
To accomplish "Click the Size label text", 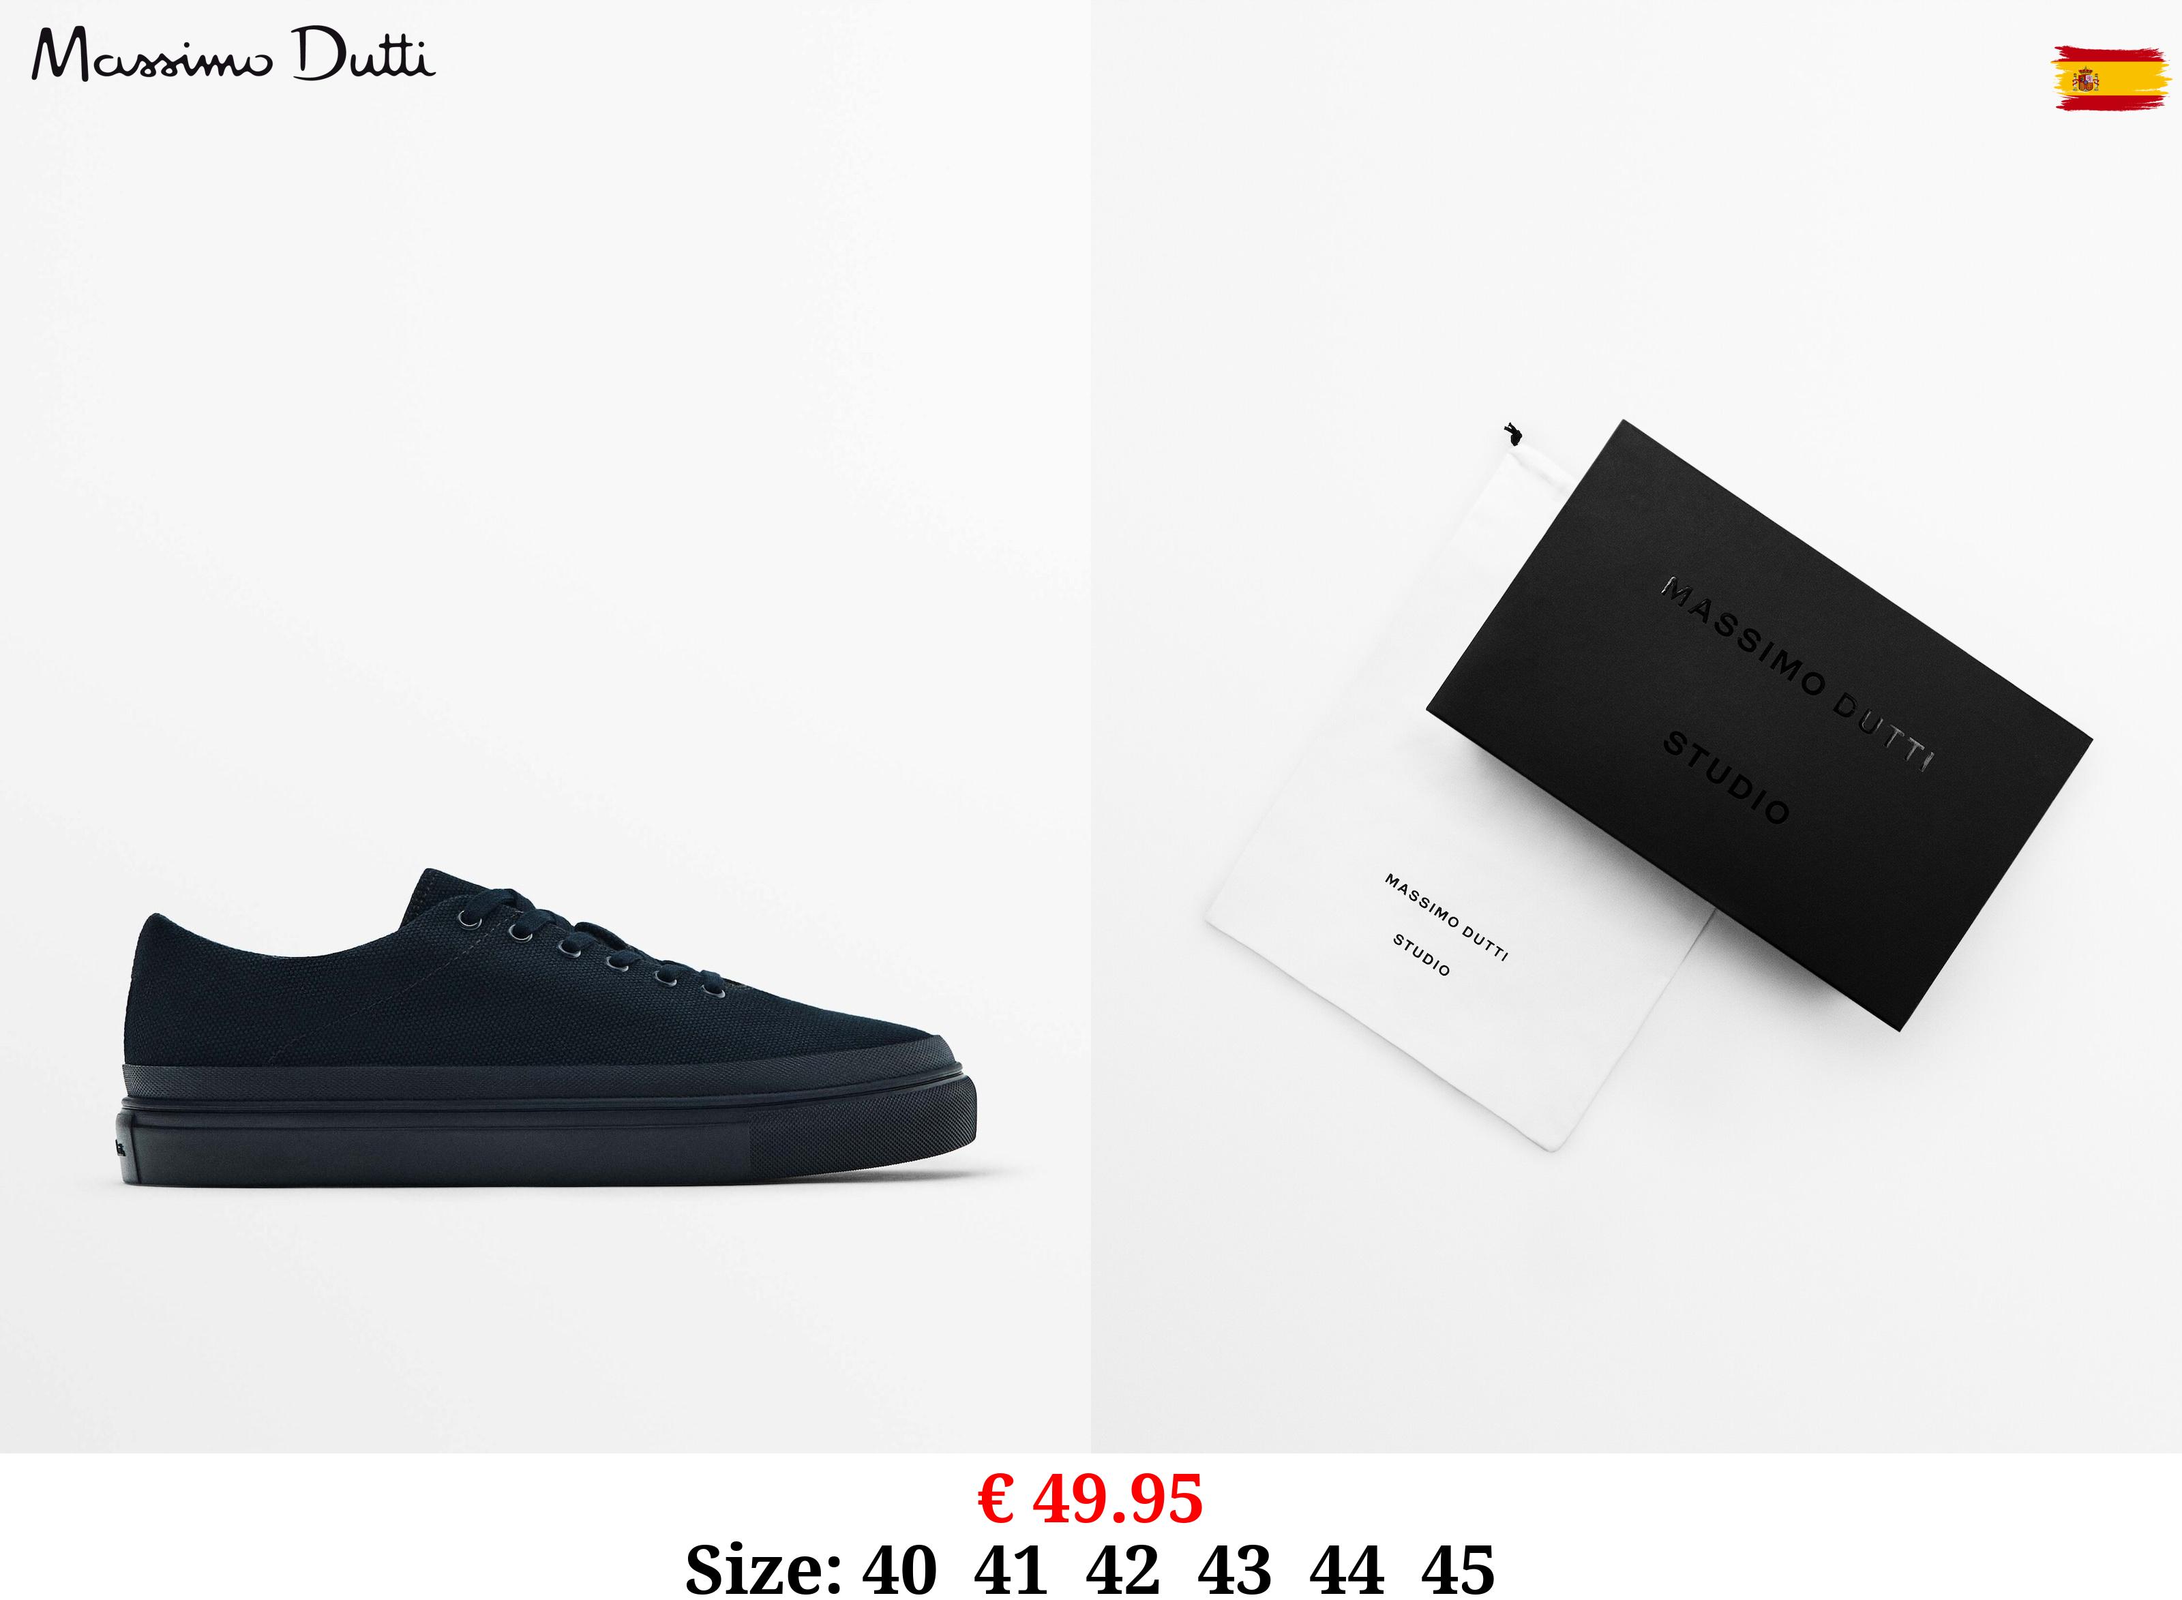I will [x=764, y=1568].
